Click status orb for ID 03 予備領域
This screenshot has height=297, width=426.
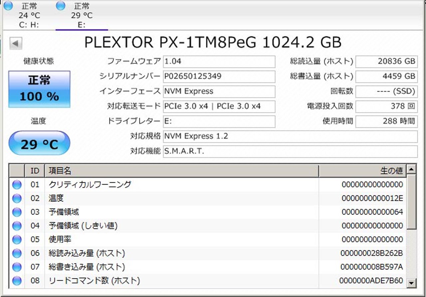17,212
